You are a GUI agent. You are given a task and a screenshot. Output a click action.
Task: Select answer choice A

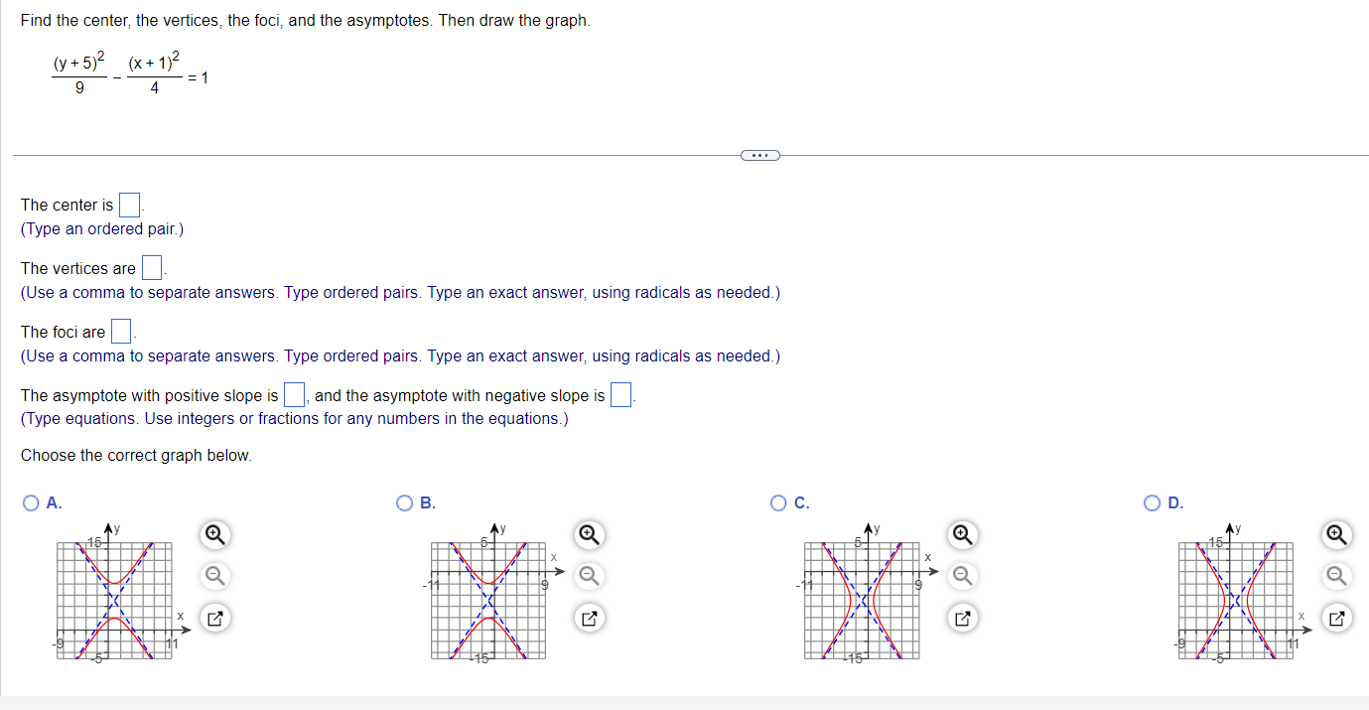coord(31,503)
